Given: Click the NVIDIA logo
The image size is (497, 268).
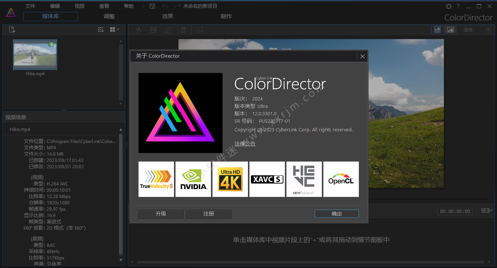Looking at the screenshot, I should pyautogui.click(x=193, y=179).
